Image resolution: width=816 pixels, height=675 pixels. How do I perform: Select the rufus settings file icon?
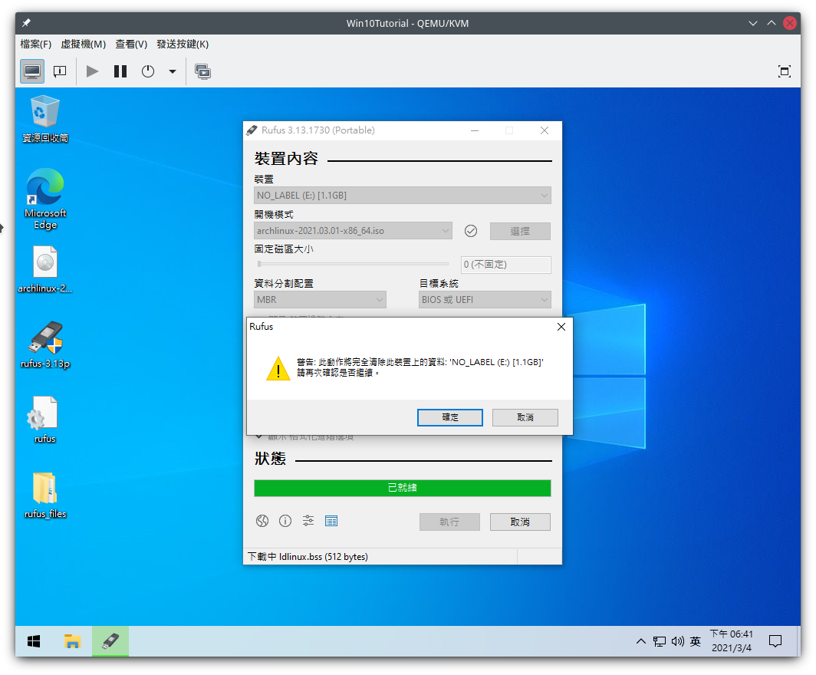tap(45, 420)
